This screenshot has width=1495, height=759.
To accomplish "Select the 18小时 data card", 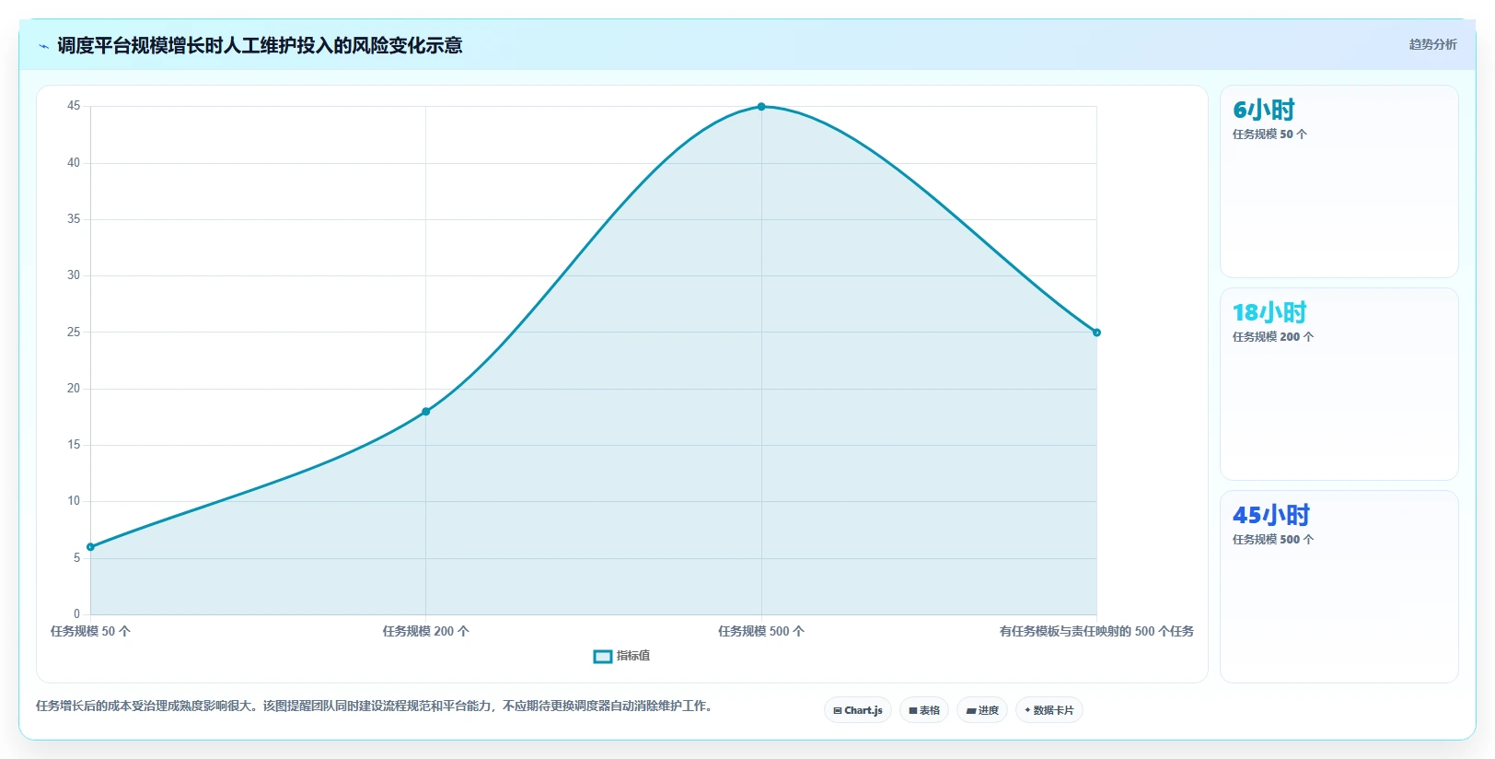I will point(1339,384).
